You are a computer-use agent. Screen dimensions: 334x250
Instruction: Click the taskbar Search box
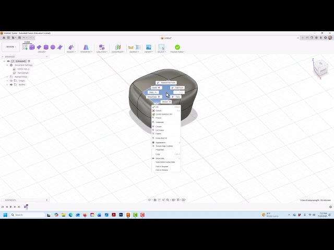[x=27, y=215]
